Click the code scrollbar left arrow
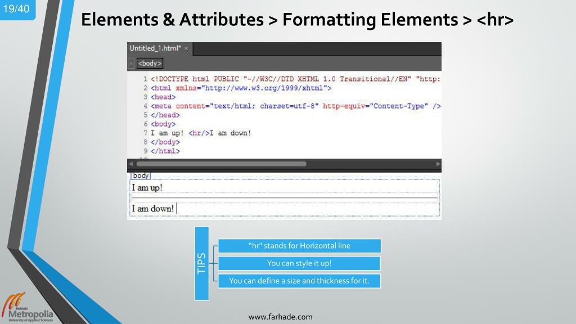 131,164
